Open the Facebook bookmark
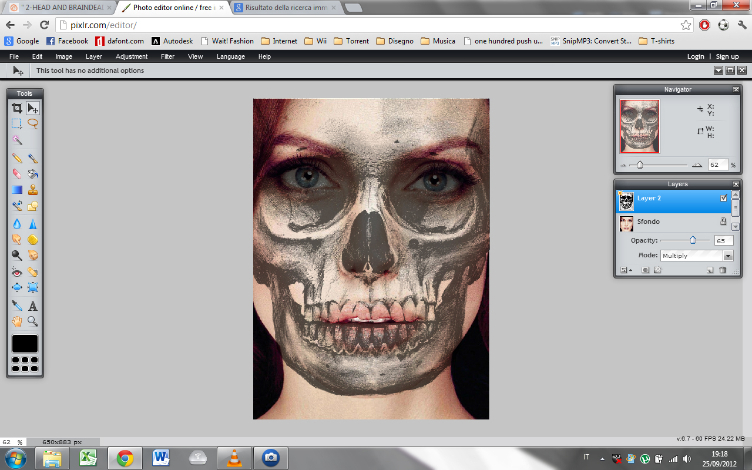 pos(67,41)
